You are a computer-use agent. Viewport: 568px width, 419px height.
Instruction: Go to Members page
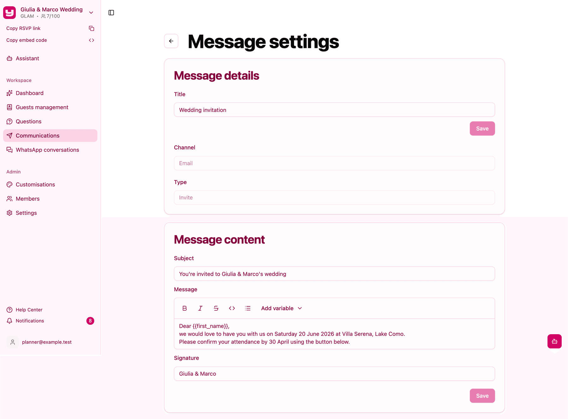click(50, 199)
